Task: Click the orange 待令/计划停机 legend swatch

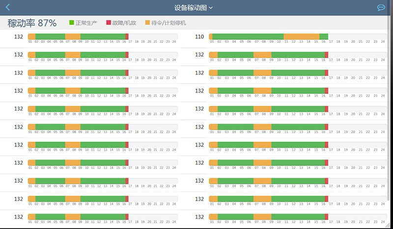Action: [147, 23]
